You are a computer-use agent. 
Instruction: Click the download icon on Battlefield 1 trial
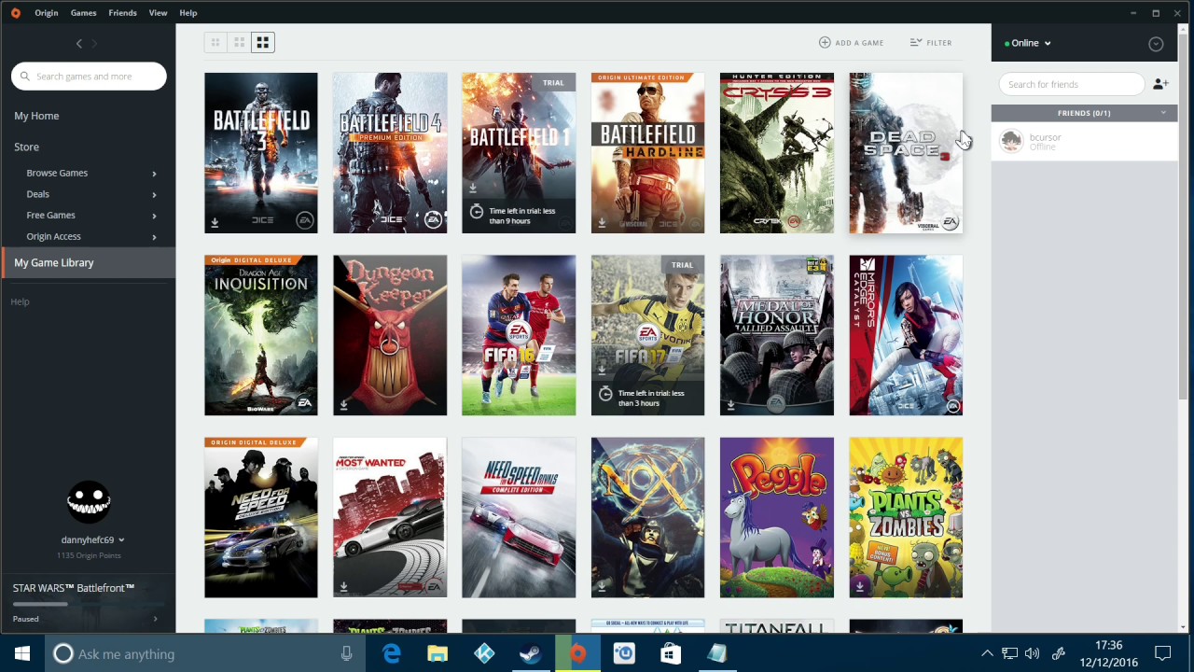pyautogui.click(x=473, y=188)
